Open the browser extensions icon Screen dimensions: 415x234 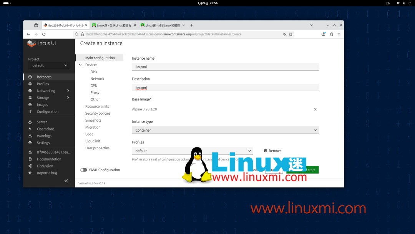click(331, 34)
